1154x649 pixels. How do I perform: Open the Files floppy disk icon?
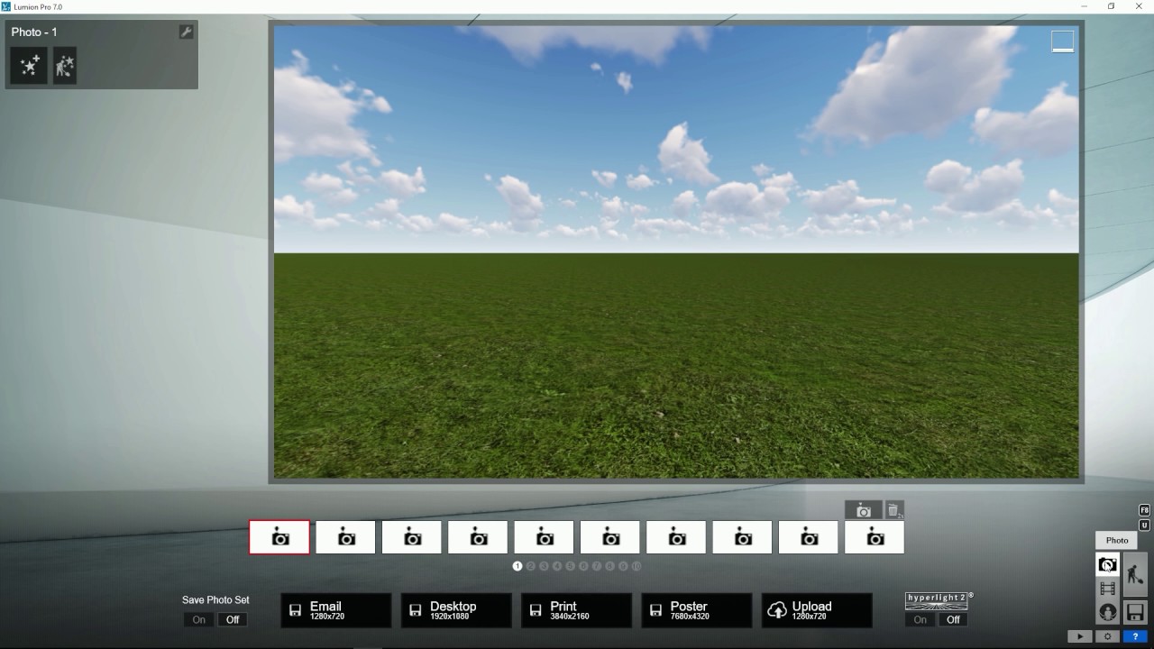[1135, 612]
